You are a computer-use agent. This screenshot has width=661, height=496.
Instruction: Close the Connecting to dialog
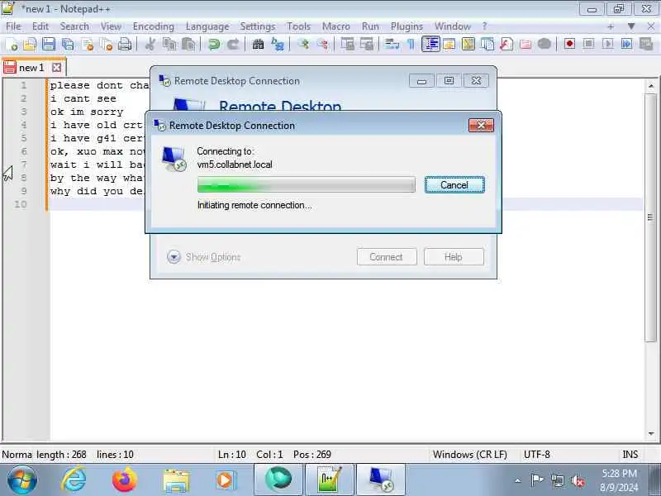click(481, 126)
